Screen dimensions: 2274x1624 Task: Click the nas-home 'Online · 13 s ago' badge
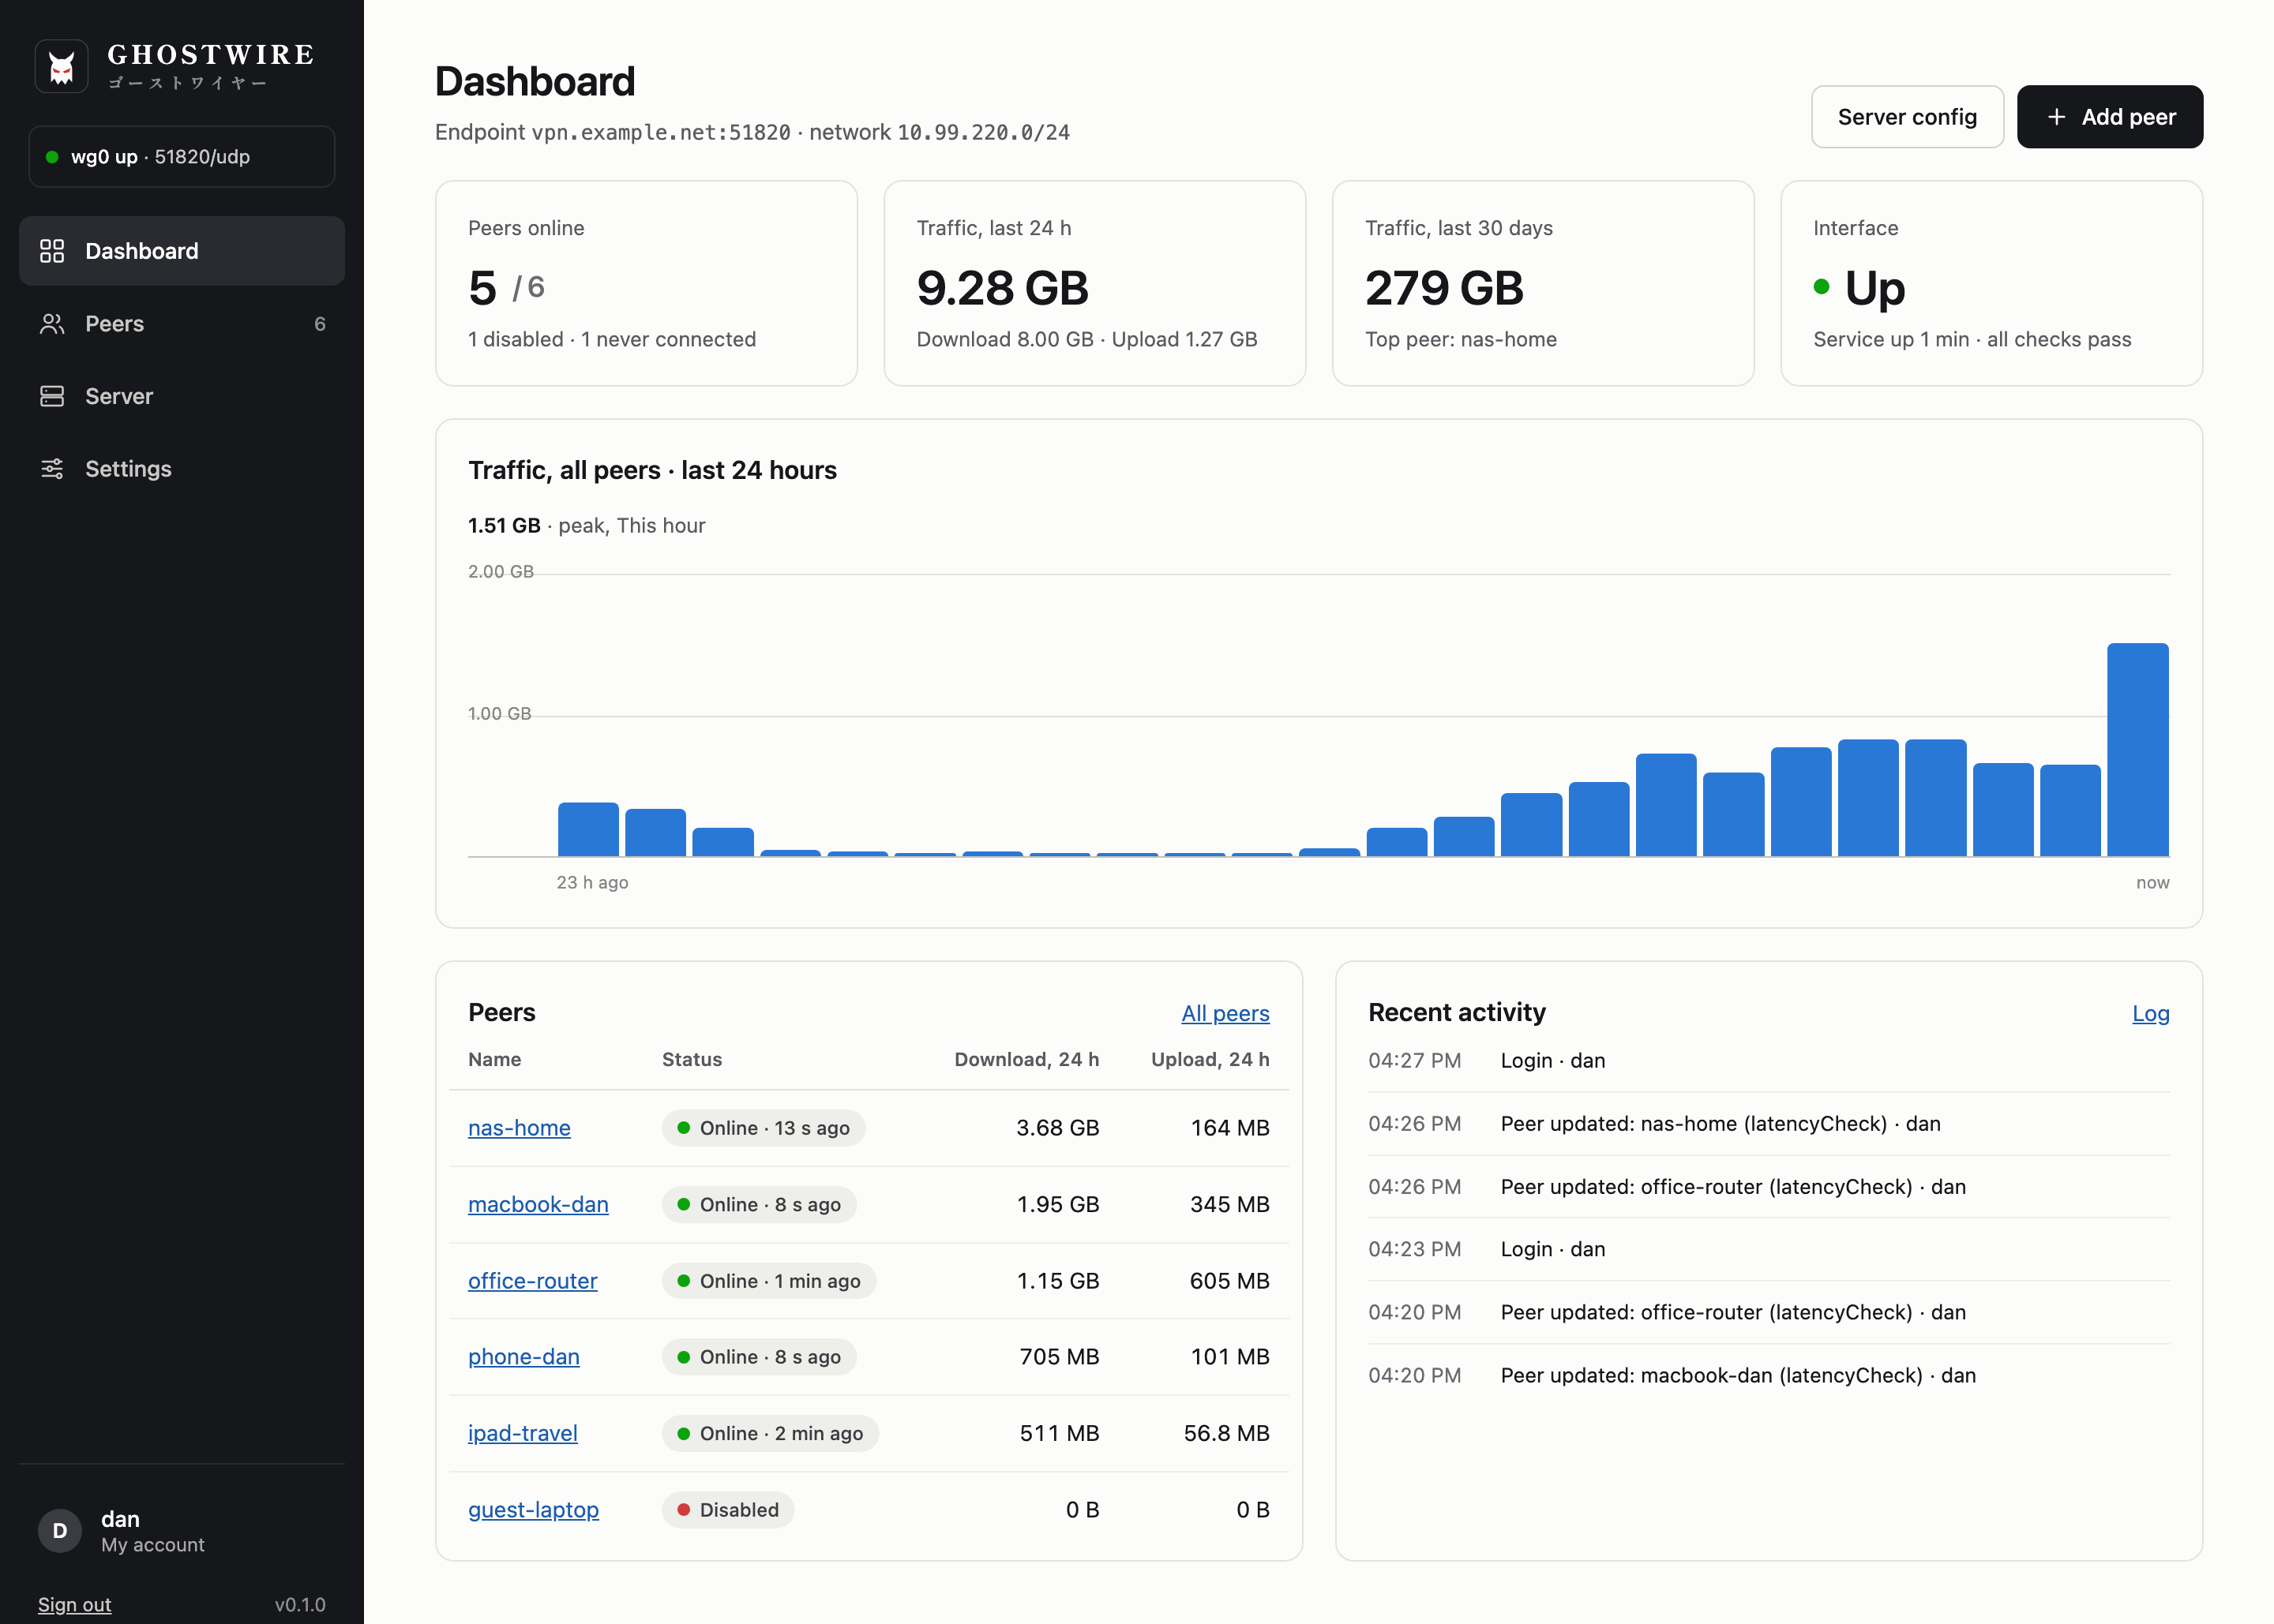point(764,1128)
